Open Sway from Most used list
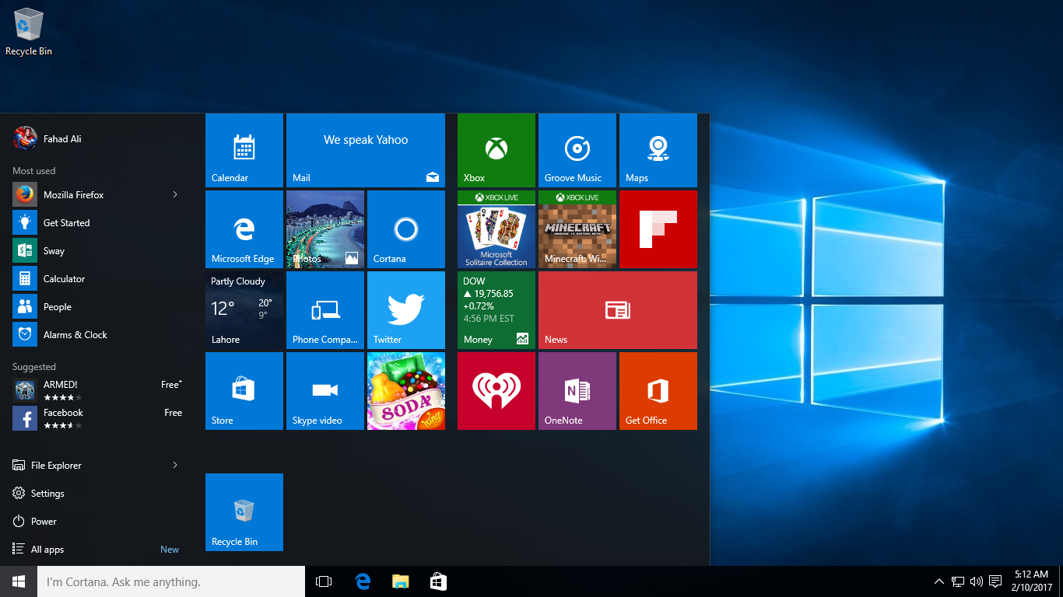 coord(97,250)
